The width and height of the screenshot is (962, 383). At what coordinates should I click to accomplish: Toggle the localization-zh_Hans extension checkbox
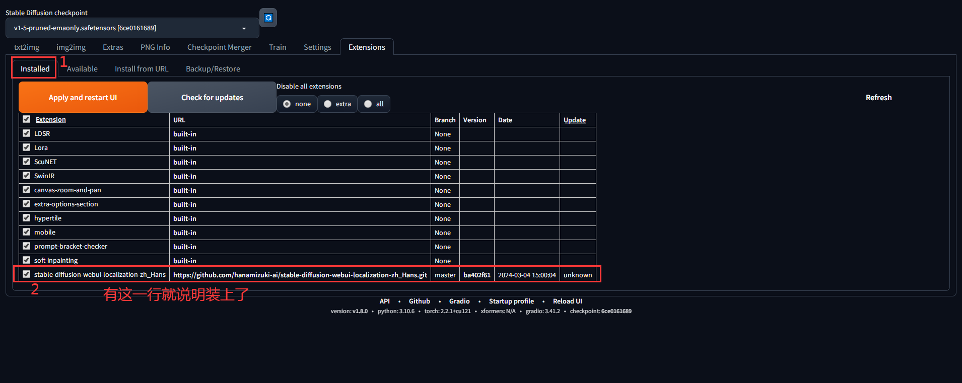coord(27,274)
